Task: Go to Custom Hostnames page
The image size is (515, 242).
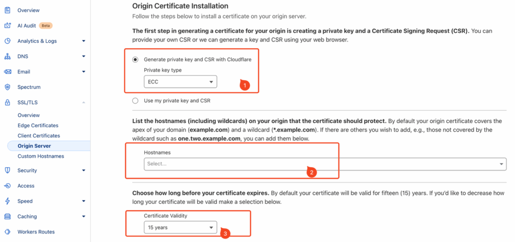Action: click(x=41, y=156)
